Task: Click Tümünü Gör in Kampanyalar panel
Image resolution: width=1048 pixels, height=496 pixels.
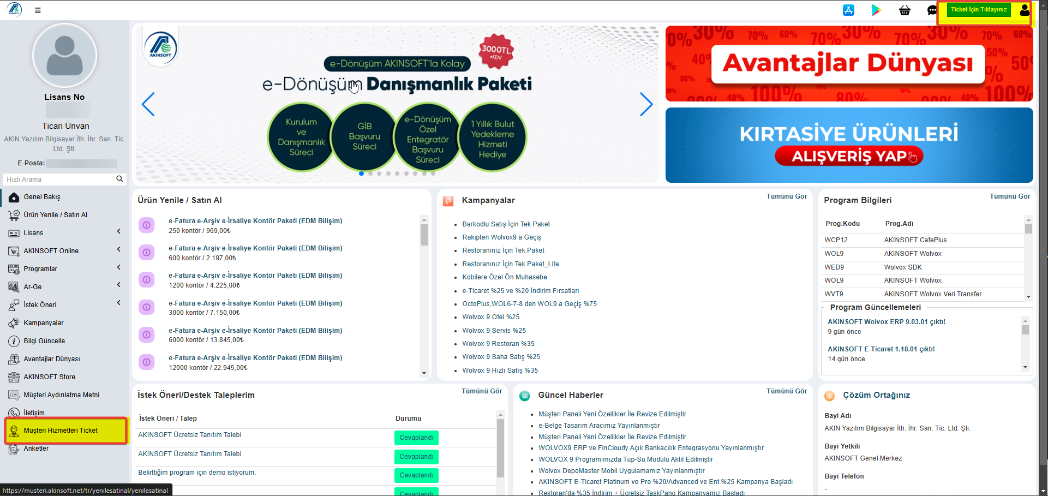Action: click(x=787, y=196)
